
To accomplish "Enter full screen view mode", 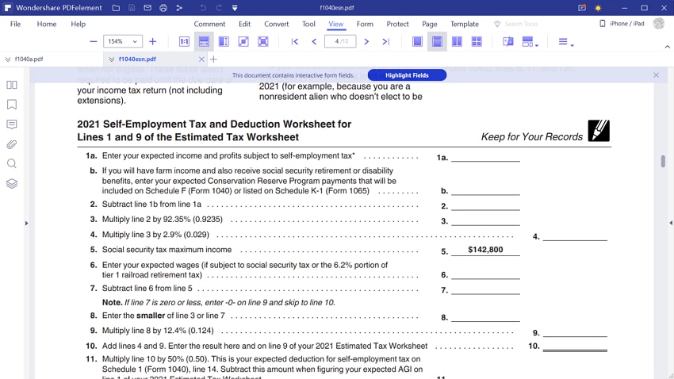I will coord(263,42).
